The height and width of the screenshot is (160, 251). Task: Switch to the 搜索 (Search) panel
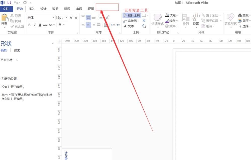click(x=17, y=50)
